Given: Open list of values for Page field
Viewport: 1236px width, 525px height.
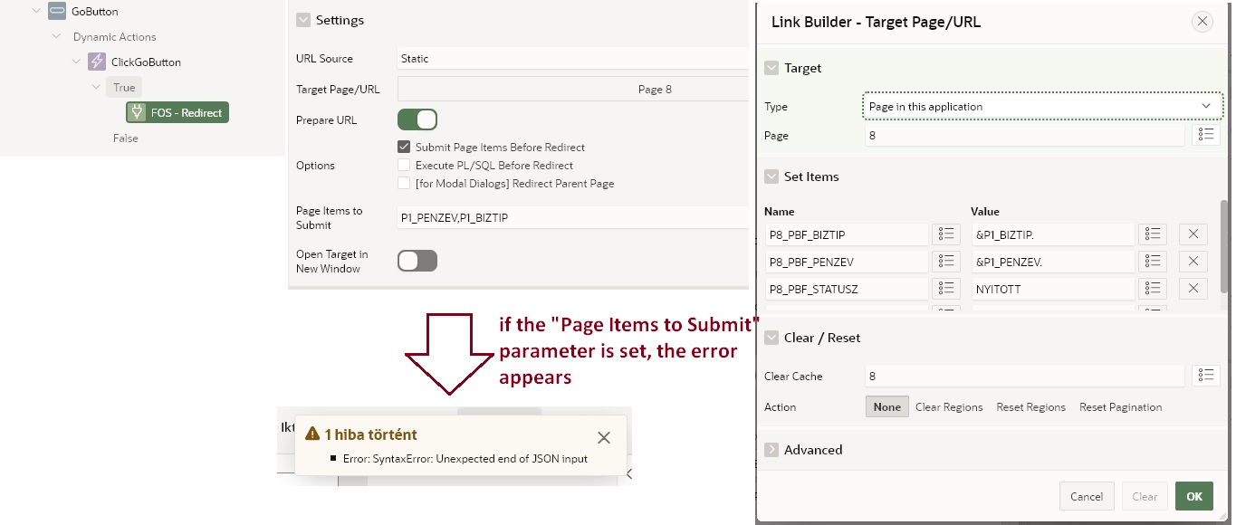Looking at the screenshot, I should [1205, 135].
